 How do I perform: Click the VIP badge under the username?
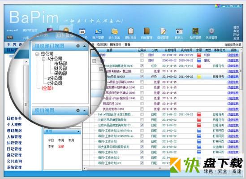(10, 38)
